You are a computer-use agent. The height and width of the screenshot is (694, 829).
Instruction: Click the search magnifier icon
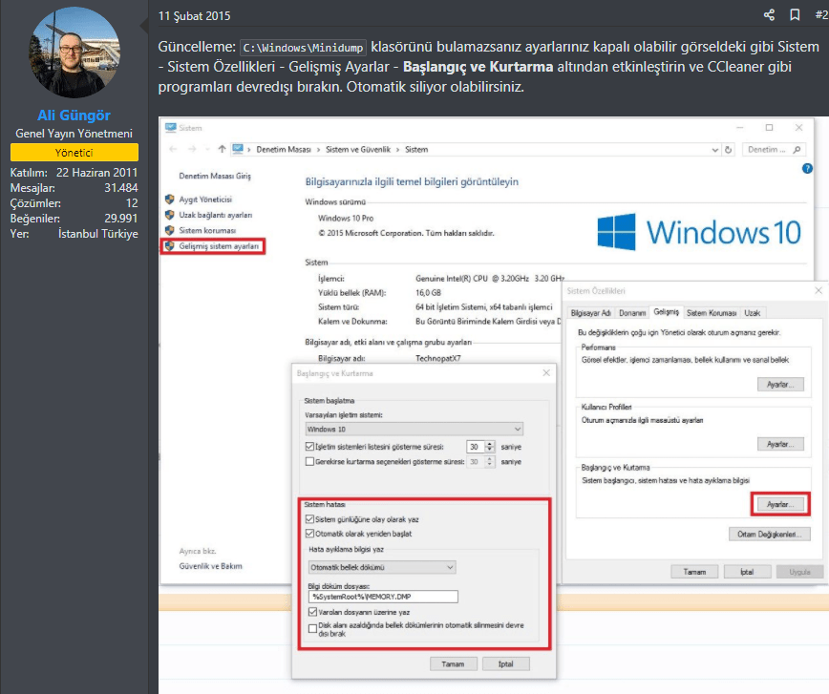[x=797, y=150]
